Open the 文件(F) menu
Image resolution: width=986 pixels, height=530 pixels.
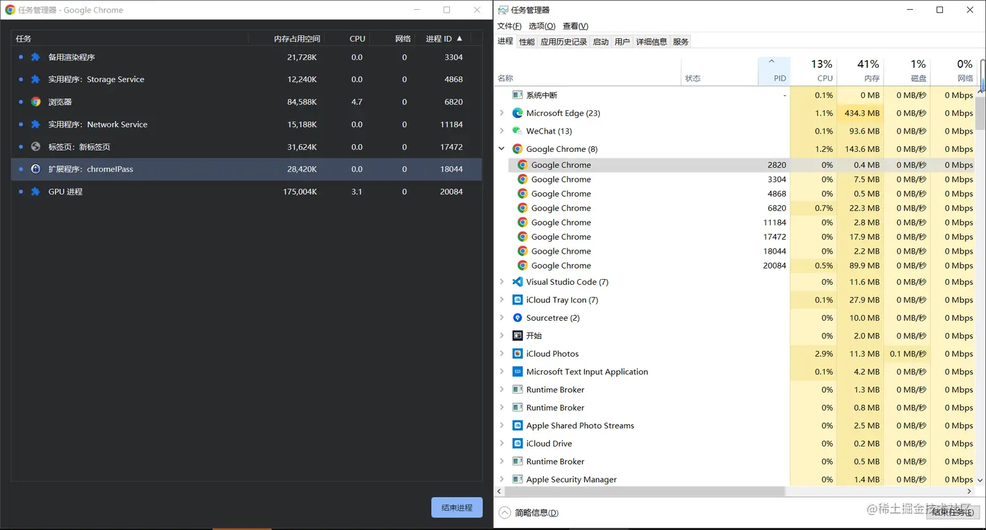(509, 26)
